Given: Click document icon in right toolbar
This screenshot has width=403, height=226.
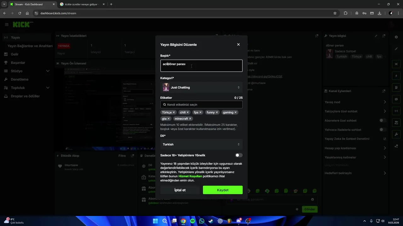Looking at the screenshot, I should tap(396, 88).
